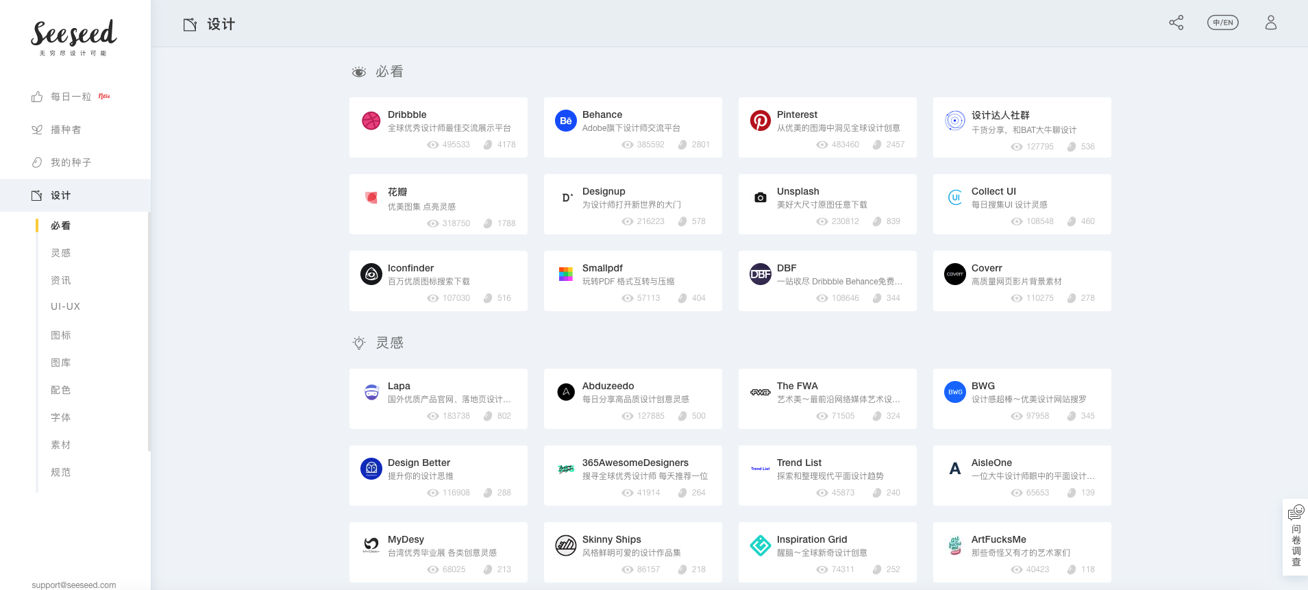This screenshot has width=1308, height=590.
Task: Select the 灵感 subcategory in sidebar
Action: (x=60, y=253)
